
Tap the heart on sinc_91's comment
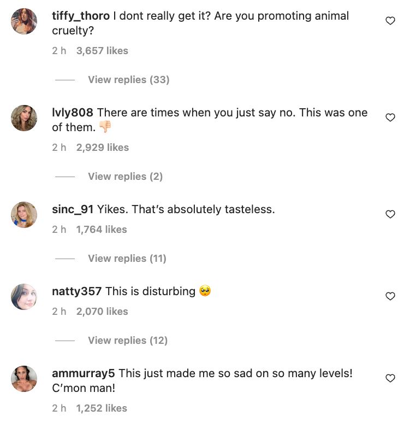[x=390, y=214]
